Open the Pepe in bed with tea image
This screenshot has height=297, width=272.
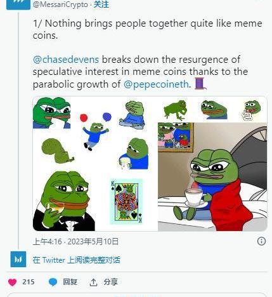pos(212,176)
